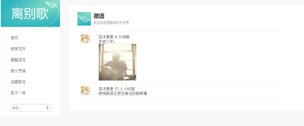Image resolution: width=304 pixels, height=126 pixels.
Task: Click the 微语 page heading
Action: tap(99, 16)
